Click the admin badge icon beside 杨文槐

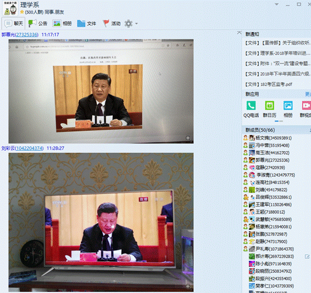(x=245, y=138)
